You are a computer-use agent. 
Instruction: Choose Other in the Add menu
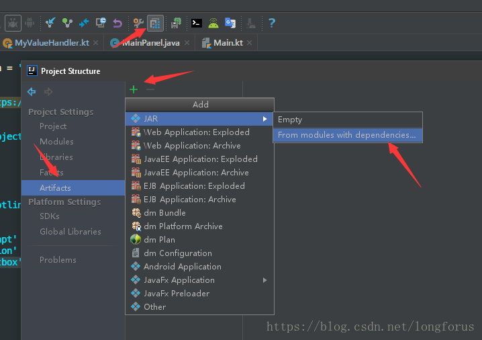[199, 307]
